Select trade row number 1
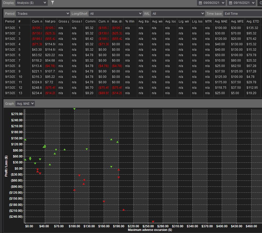 (x=133, y=28)
